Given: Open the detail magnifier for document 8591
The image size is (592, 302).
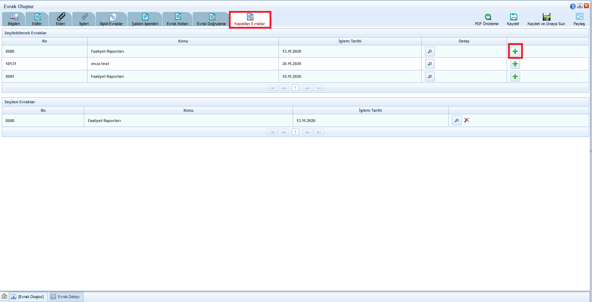Looking at the screenshot, I should (x=430, y=77).
